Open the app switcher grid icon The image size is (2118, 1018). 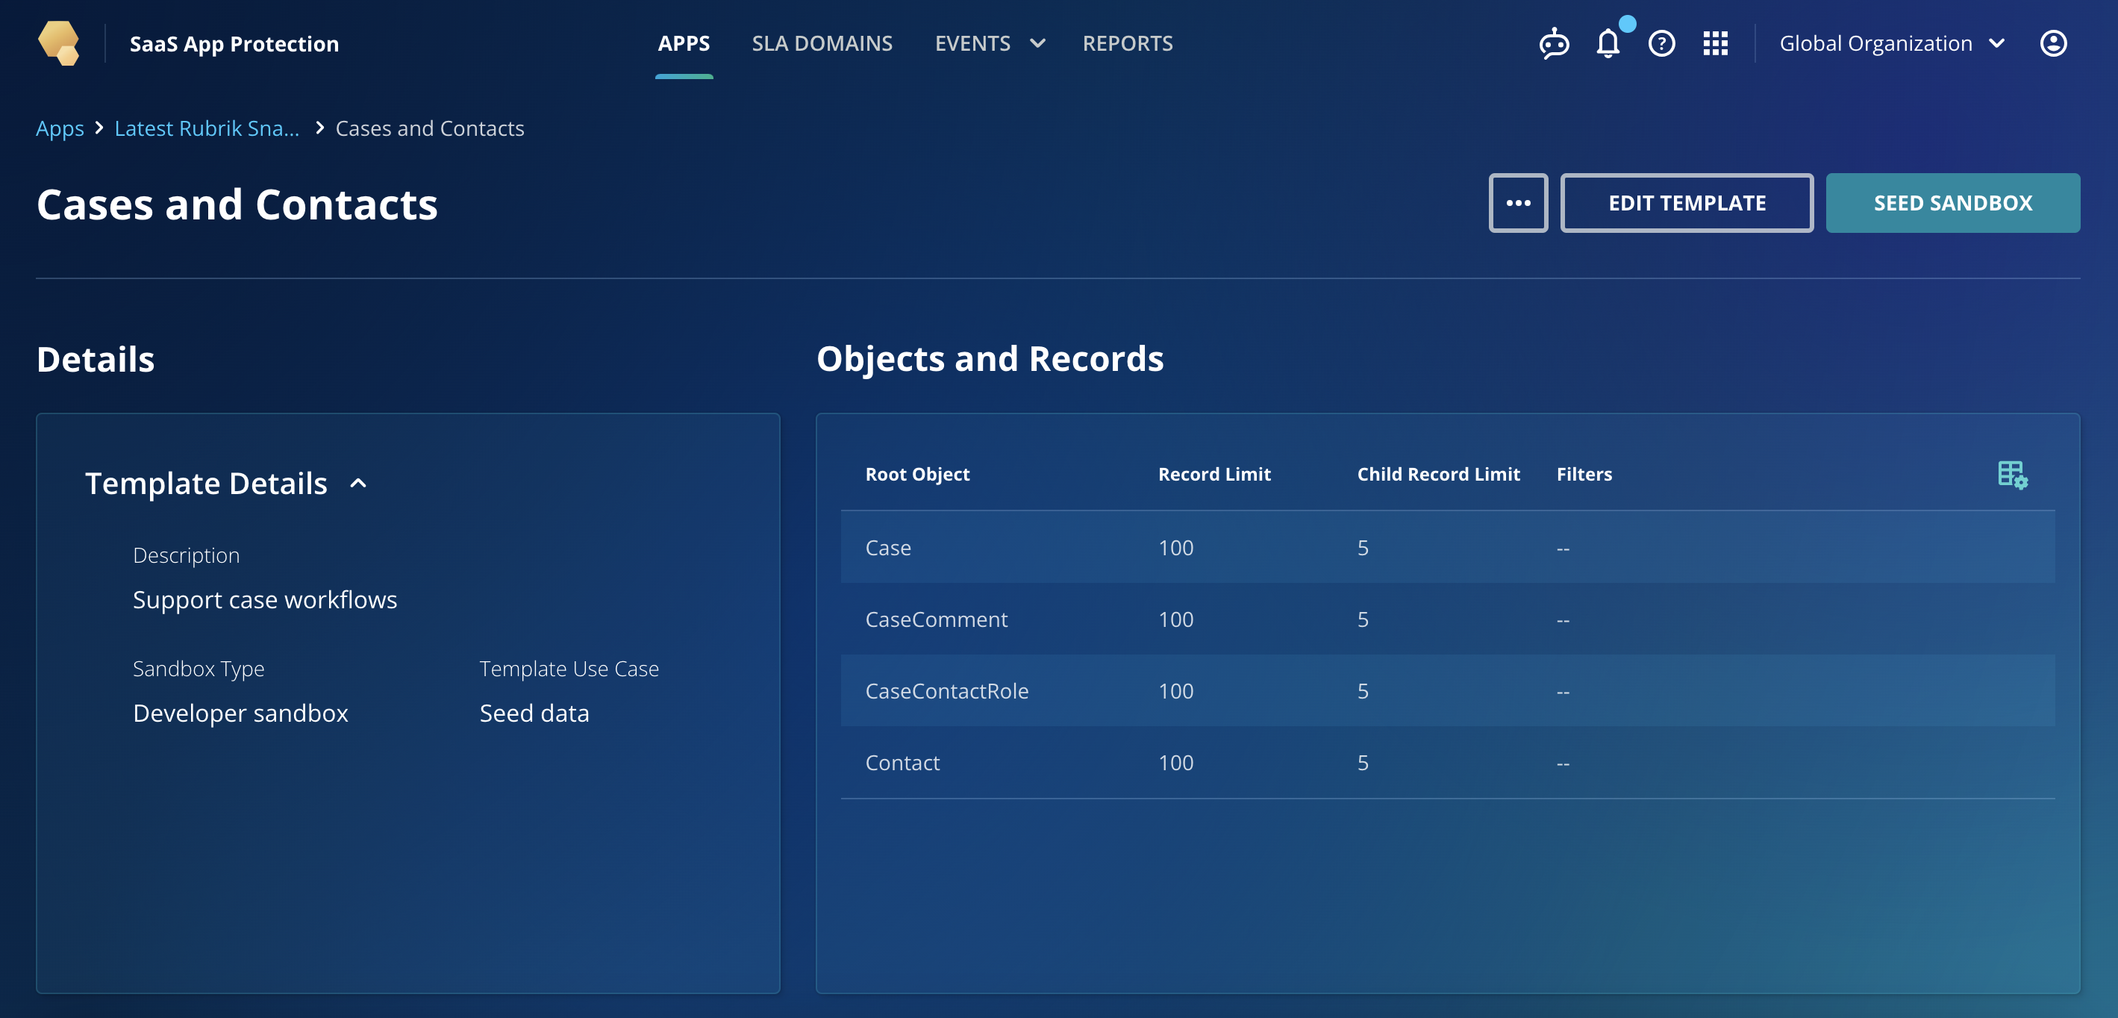(x=1715, y=43)
